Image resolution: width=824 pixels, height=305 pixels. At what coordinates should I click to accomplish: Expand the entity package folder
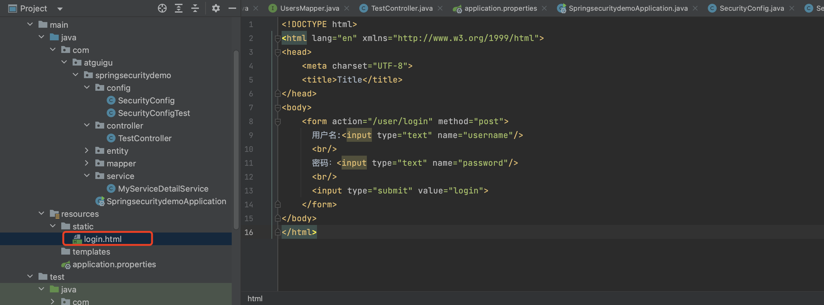pyautogui.click(x=87, y=150)
